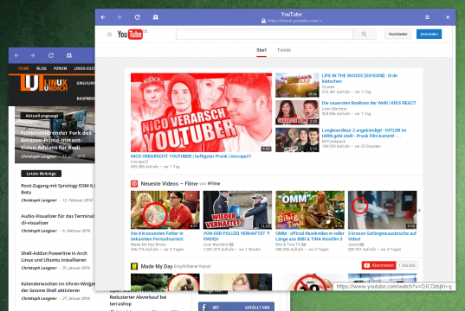The width and height of the screenshot is (465, 311).
Task: Click the WIEDER VERHAFTET thumbnail
Action: (x=237, y=210)
